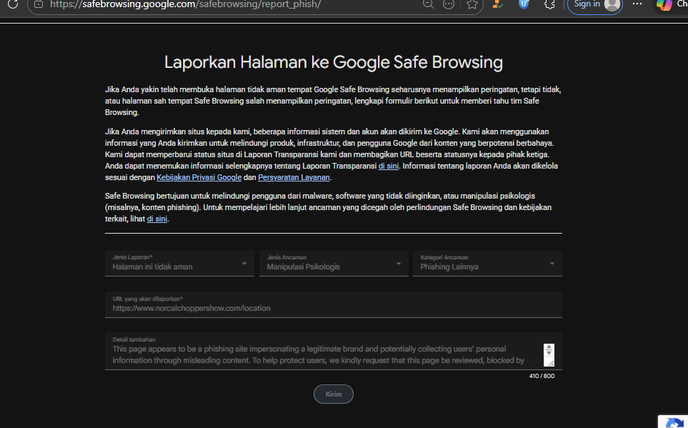Click the URL yang akan dilaporkan field

[x=334, y=304]
